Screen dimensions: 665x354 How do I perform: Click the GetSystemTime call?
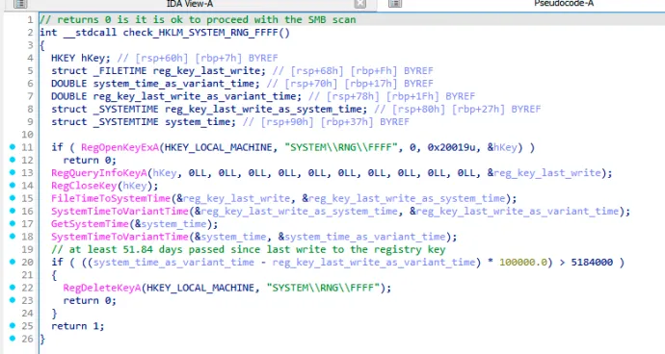90,223
